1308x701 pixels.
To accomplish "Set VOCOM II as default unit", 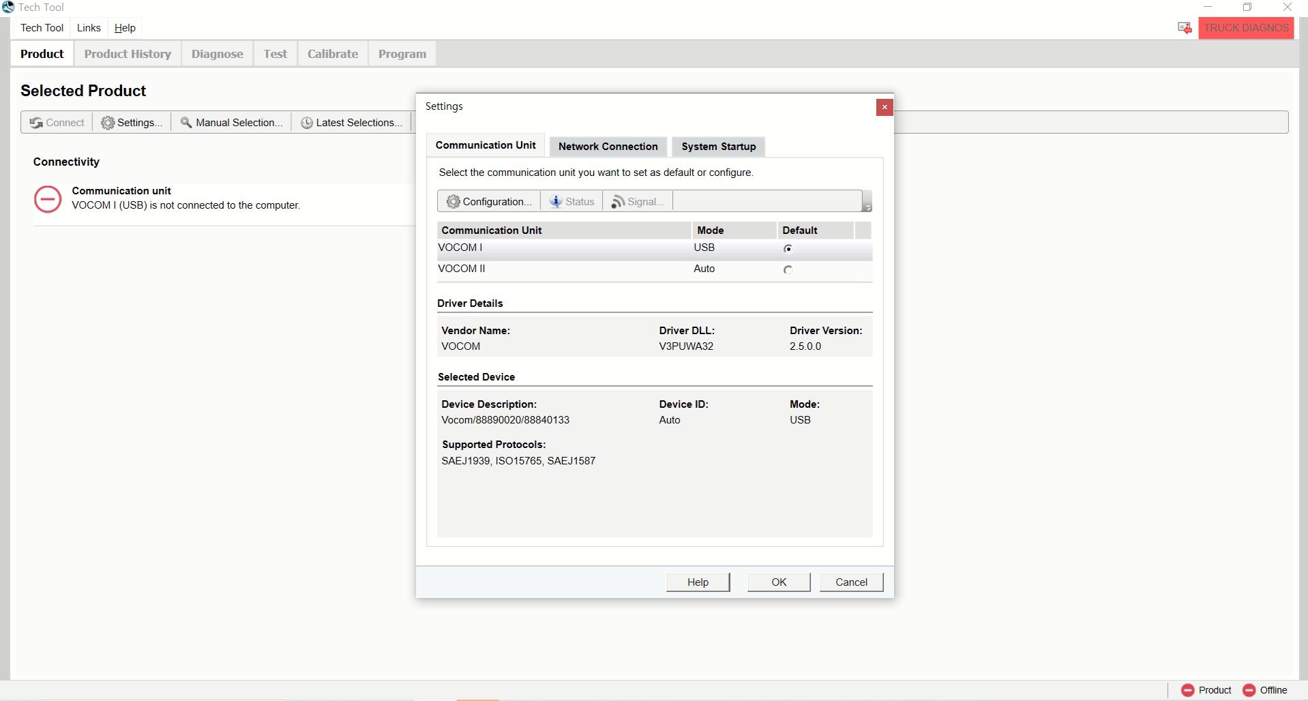I will pos(788,270).
